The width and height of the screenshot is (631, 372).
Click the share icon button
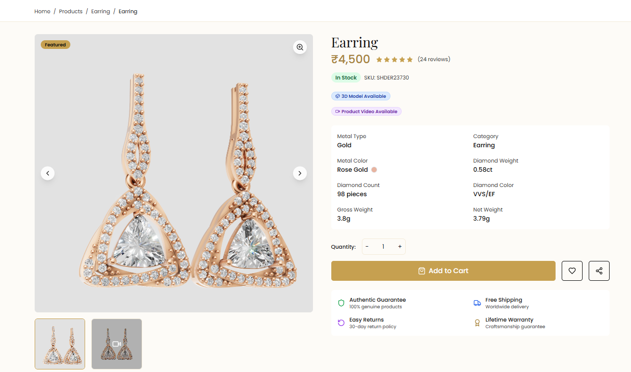click(599, 271)
